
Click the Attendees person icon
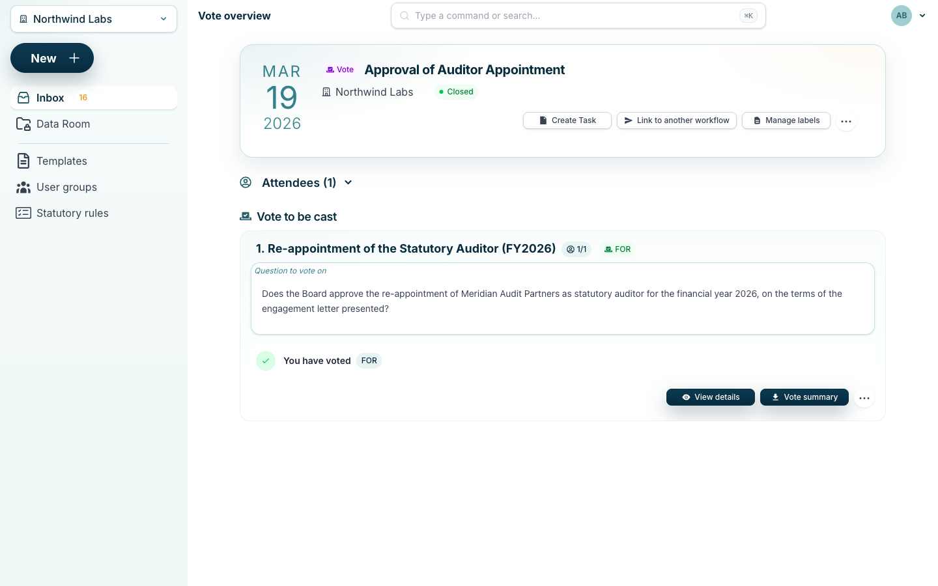[246, 182]
